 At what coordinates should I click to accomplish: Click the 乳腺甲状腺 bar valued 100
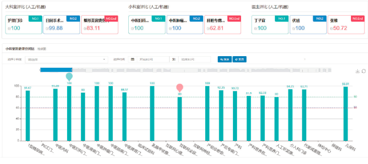point(152,114)
